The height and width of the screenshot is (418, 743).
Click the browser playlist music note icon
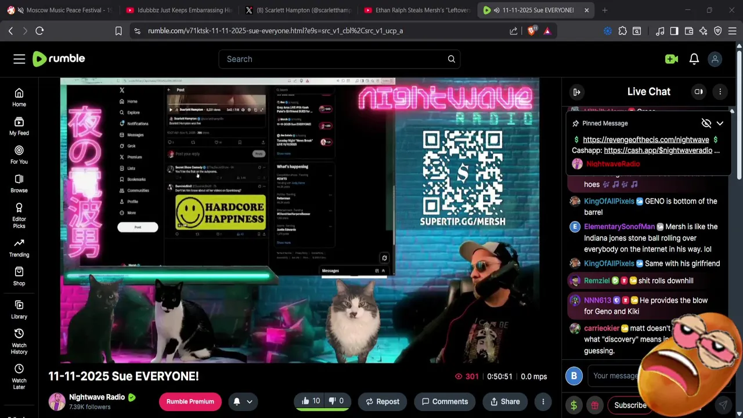pyautogui.click(x=660, y=31)
